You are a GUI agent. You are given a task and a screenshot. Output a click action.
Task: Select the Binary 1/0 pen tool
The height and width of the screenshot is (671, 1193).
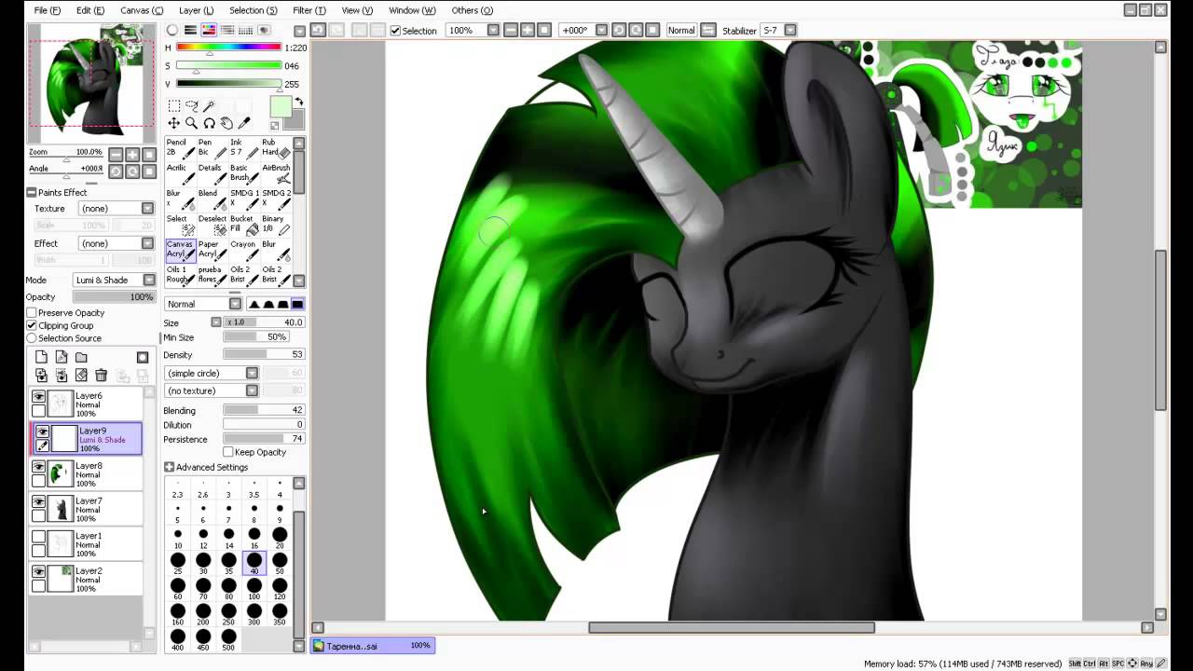point(275,224)
